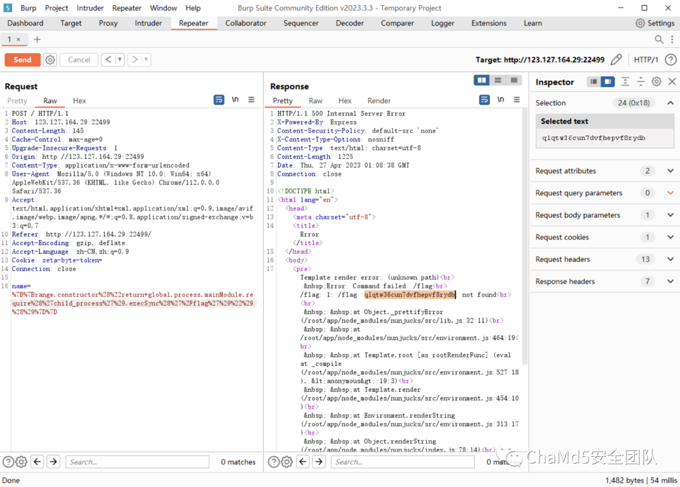
Task: Jump to previous Request search match
Action: [x=37, y=461]
